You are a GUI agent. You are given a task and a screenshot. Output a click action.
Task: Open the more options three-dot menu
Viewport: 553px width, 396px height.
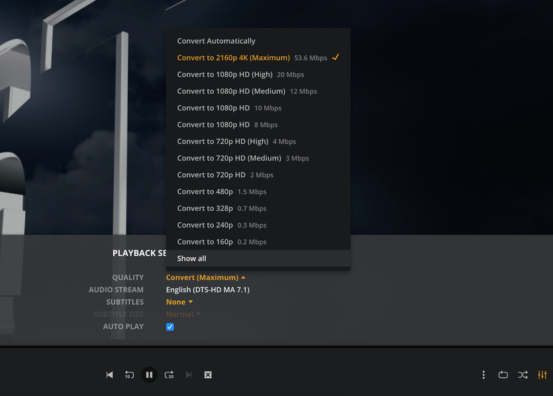[x=483, y=375]
